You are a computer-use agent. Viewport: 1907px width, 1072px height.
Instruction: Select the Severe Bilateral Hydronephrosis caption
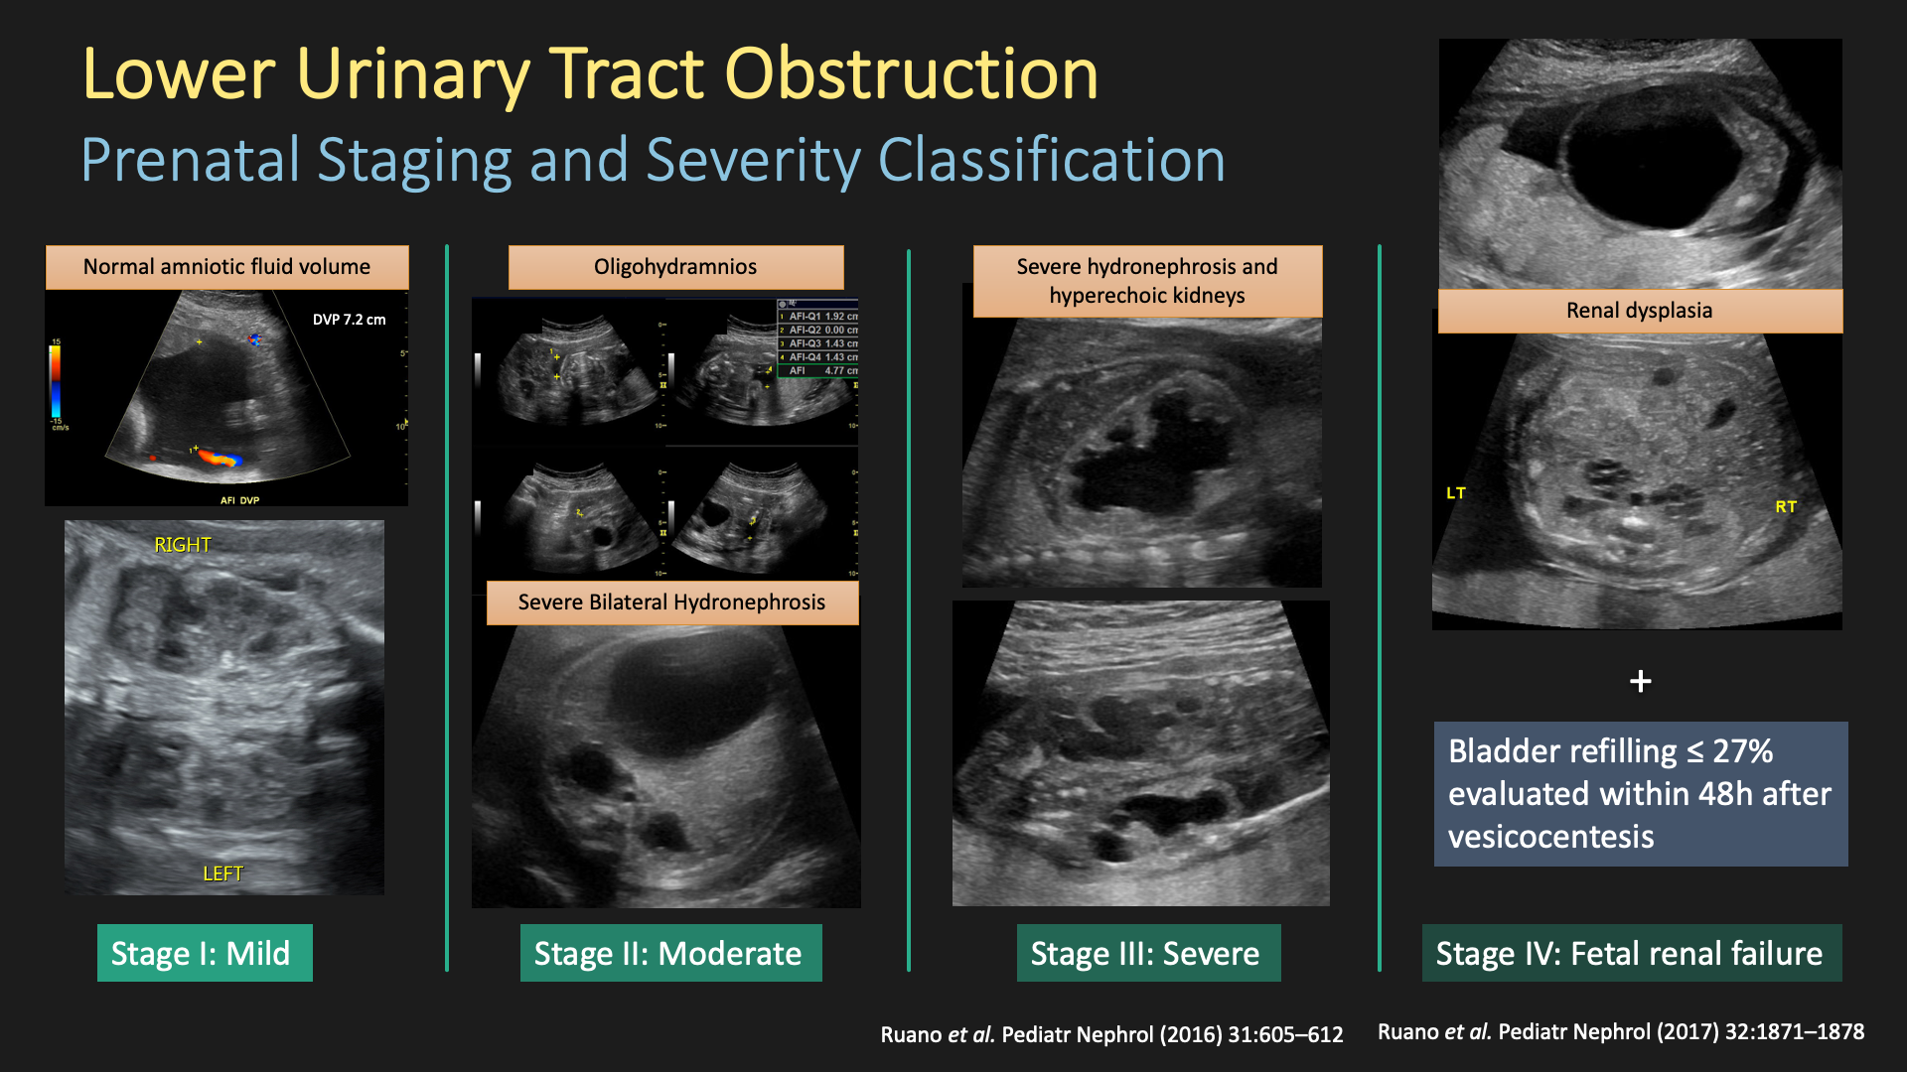coord(671,603)
